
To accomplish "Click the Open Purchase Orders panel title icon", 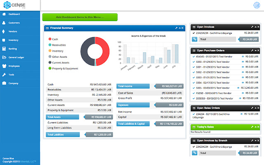I will click(194, 50).
